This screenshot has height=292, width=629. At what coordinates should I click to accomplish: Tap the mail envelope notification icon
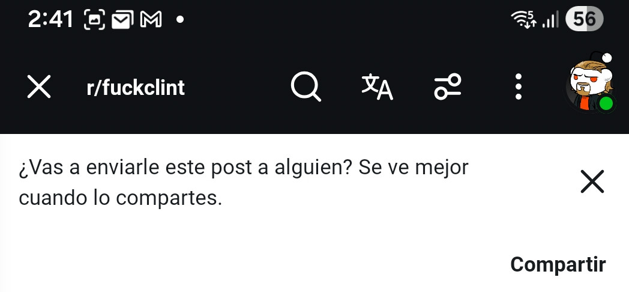pyautogui.click(x=122, y=20)
